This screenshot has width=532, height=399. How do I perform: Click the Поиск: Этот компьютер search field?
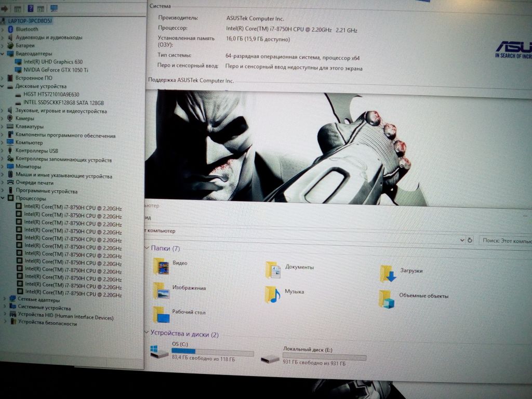(505, 241)
